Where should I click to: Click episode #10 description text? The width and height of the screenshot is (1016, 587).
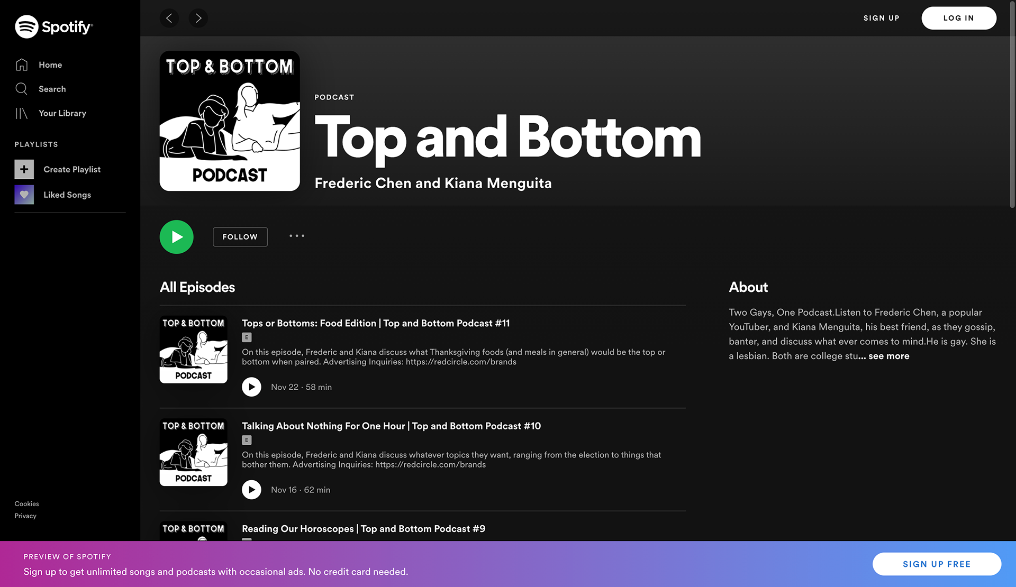click(451, 460)
